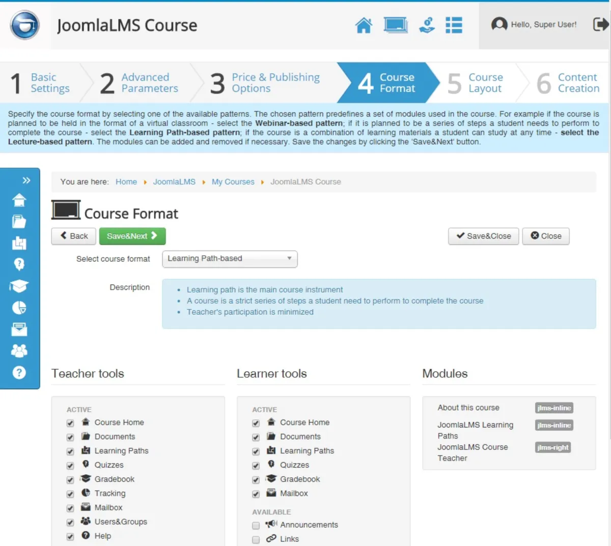611x546 pixels.
Task: Click the subscriptions hand icon in top bar
Action: 427,25
